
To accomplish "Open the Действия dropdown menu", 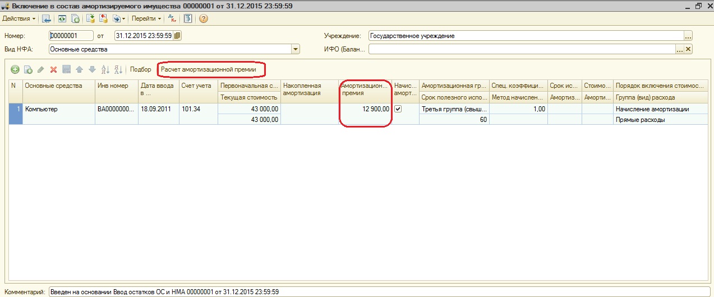I will 19,18.
